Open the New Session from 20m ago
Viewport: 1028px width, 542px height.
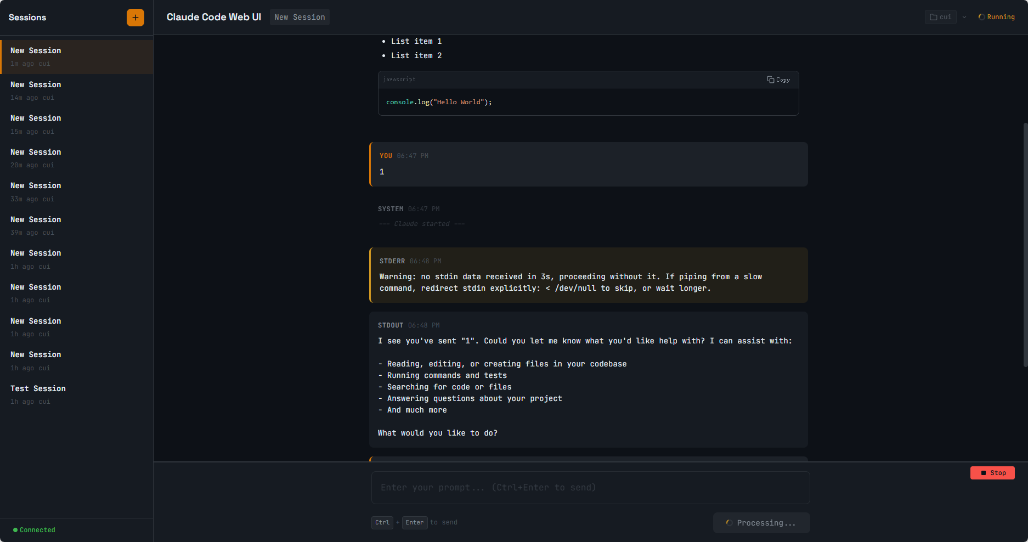77,159
